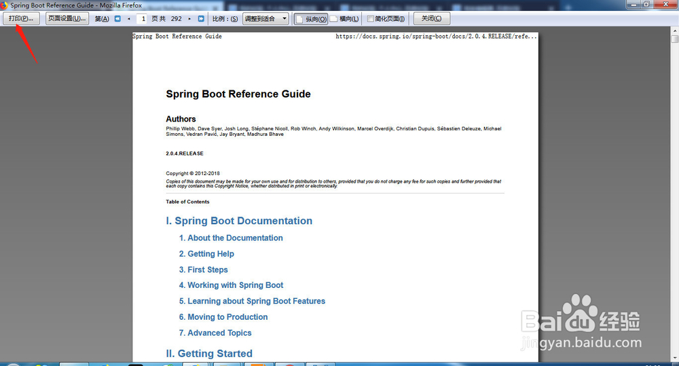Click the Spring Boot Reference Guide title
This screenshot has width=679, height=366.
238,94
